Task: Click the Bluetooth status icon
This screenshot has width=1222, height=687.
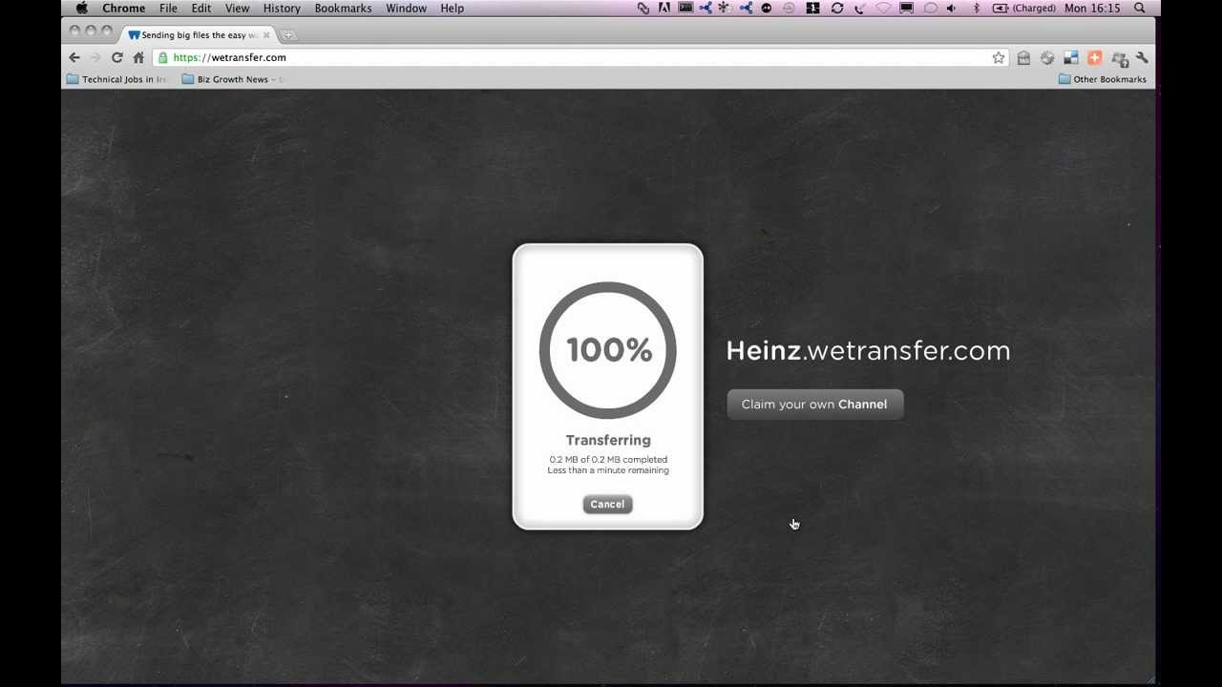Action: [976, 9]
